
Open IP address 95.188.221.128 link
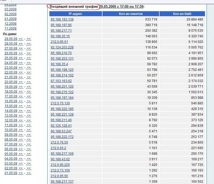click(x=62, y=115)
